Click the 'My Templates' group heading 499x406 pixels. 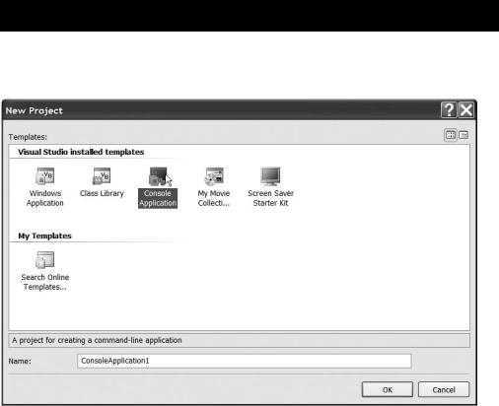[44, 236]
